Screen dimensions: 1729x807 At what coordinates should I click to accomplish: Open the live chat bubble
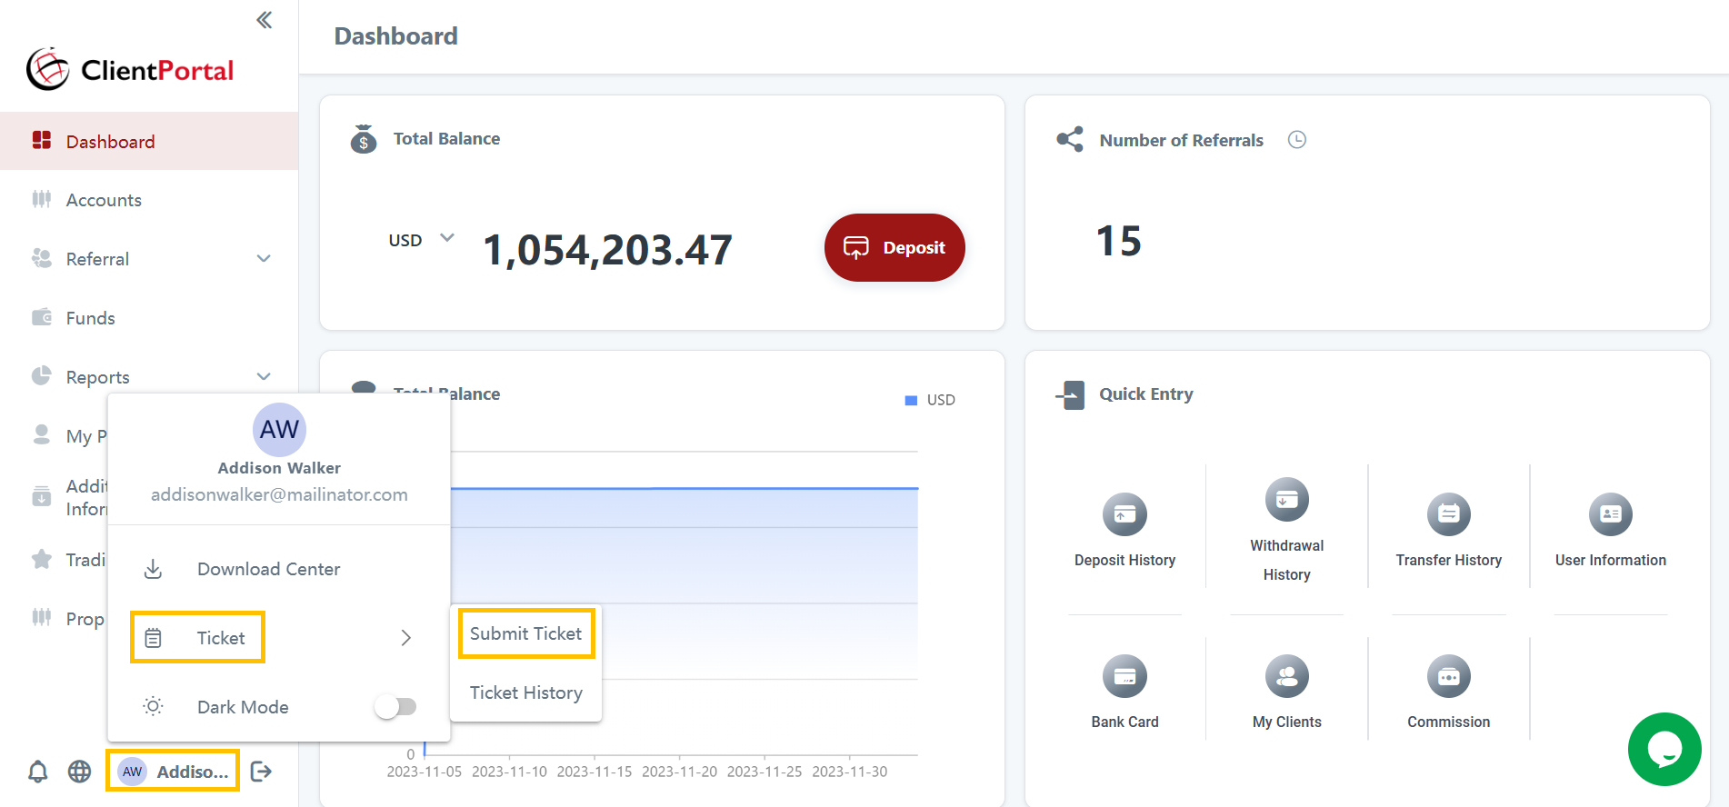pyautogui.click(x=1664, y=749)
